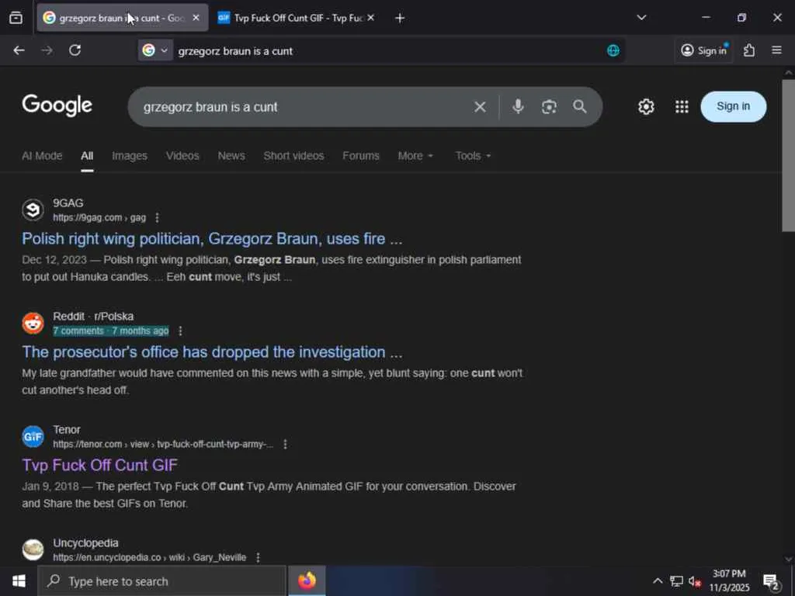Open the Google apps grid
Image resolution: width=795 pixels, height=596 pixels.
pos(682,106)
